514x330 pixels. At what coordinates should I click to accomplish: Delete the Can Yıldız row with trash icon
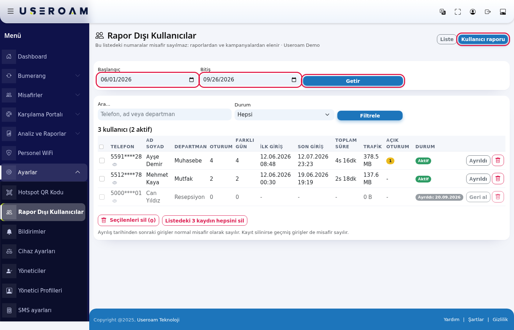tap(498, 197)
